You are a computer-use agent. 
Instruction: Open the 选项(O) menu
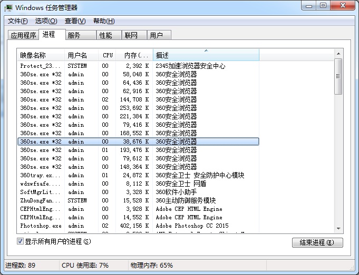point(46,21)
